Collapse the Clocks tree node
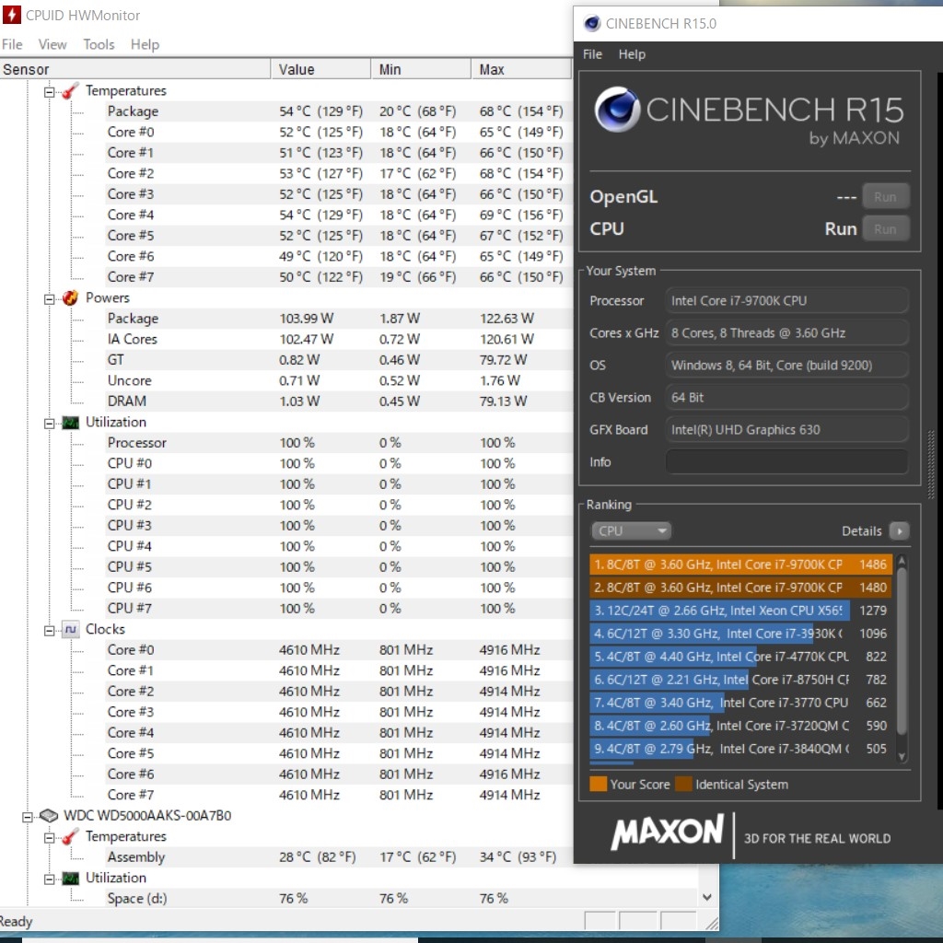943x943 pixels. pyautogui.click(x=50, y=630)
